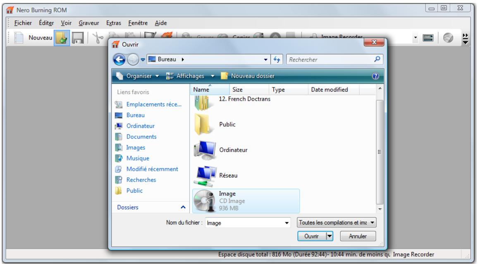Click the burner info icon right of recorder dropdown

tap(428, 38)
